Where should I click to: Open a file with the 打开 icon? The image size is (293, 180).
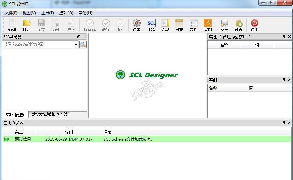coord(26,26)
